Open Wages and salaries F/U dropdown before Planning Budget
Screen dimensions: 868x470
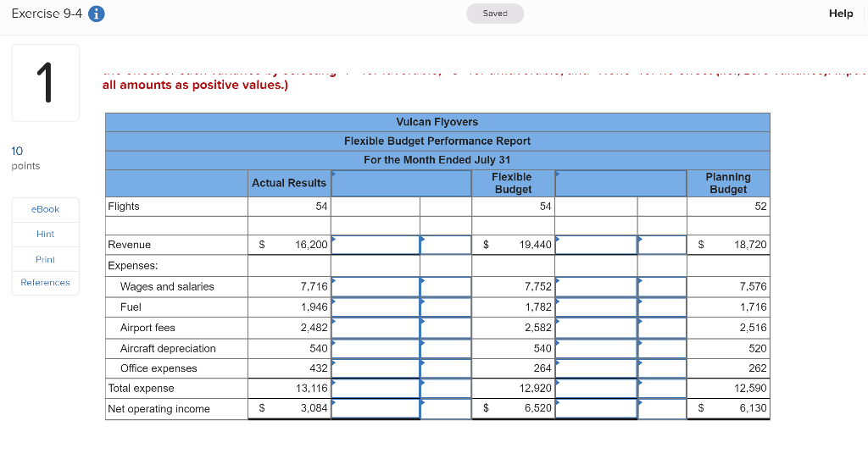[662, 286]
